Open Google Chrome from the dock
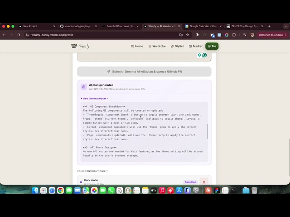 pyautogui.click(x=60, y=190)
